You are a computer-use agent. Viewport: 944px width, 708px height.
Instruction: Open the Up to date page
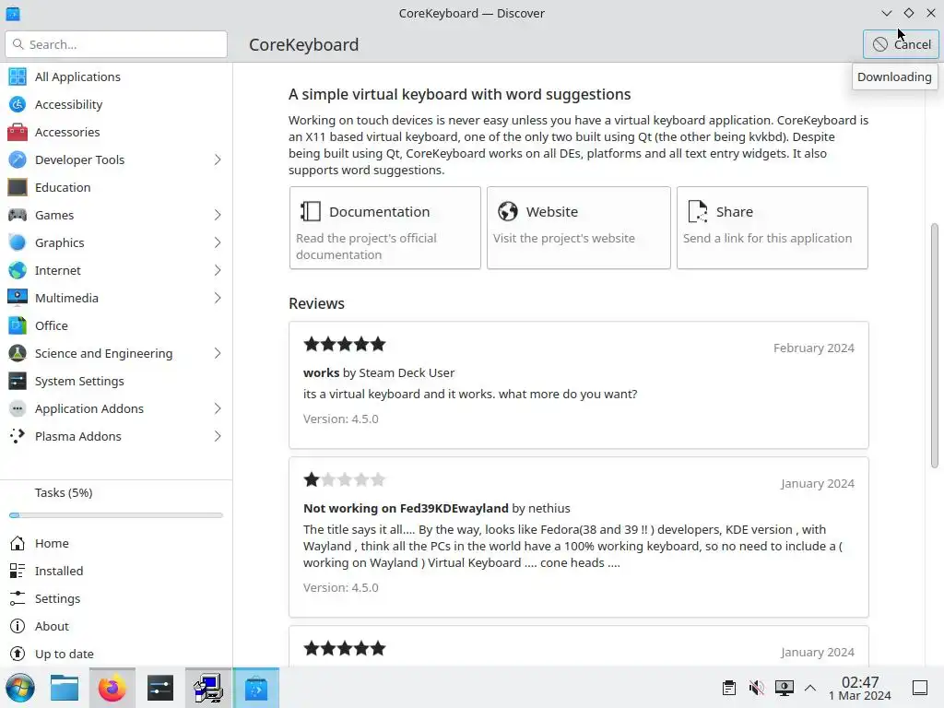click(x=116, y=654)
